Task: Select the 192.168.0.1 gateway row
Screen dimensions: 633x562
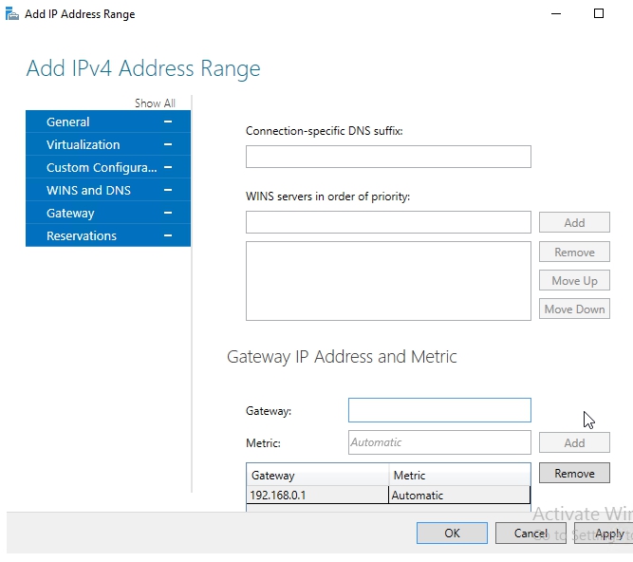Action: pos(317,495)
